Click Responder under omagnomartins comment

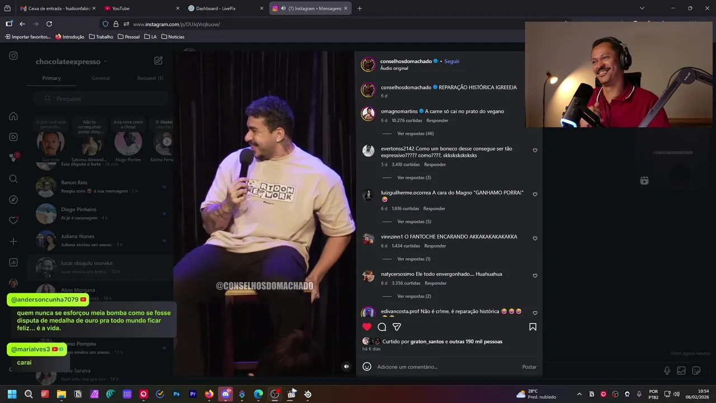tap(437, 120)
